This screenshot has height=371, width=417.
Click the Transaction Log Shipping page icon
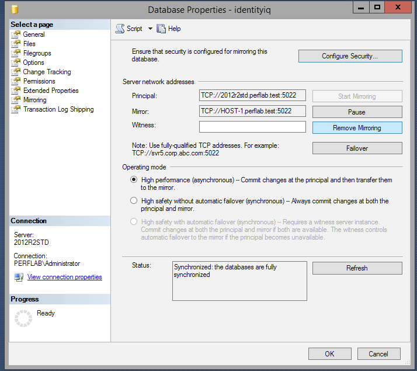click(16, 109)
